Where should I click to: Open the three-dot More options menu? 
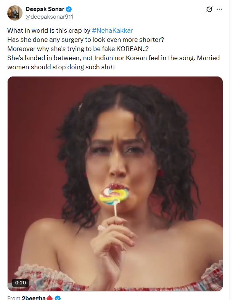219,10
